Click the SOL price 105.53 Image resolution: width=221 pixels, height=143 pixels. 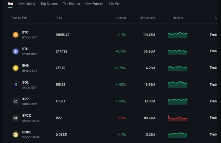(x=60, y=85)
